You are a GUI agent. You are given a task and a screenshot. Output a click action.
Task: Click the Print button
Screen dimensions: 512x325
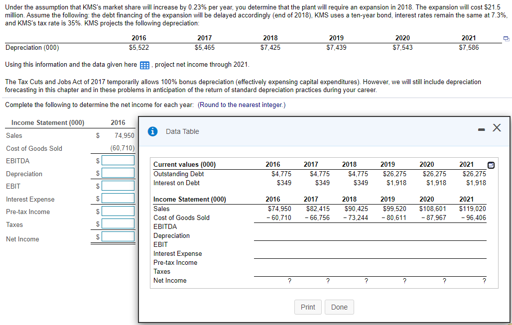(x=308, y=307)
